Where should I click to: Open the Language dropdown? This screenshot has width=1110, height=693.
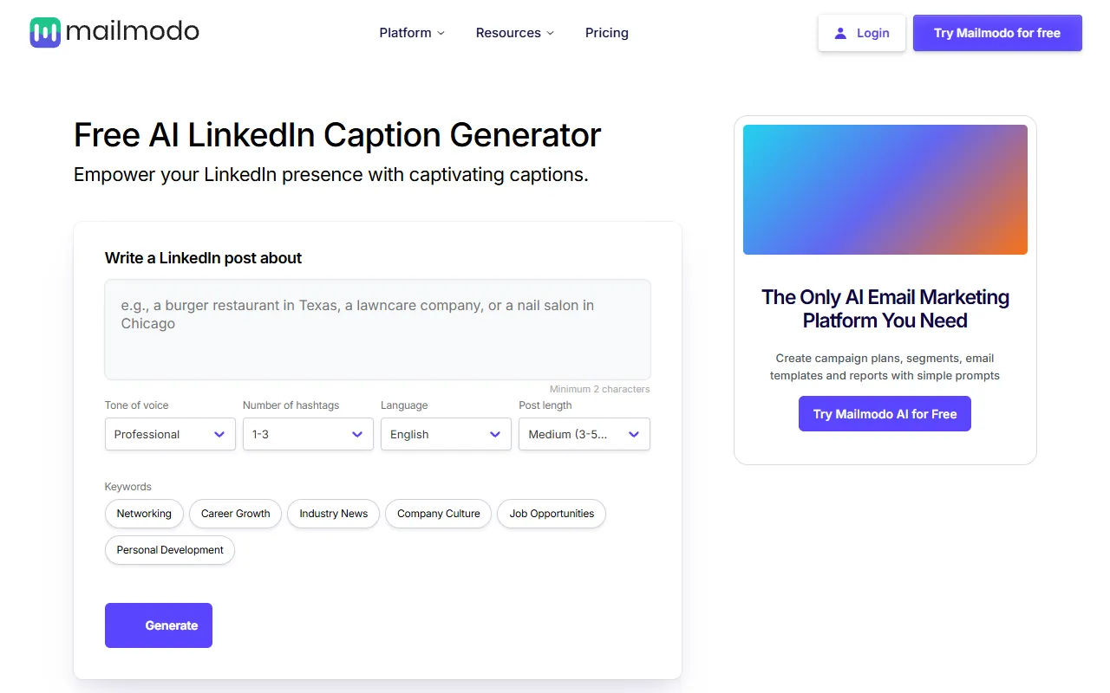tap(446, 434)
